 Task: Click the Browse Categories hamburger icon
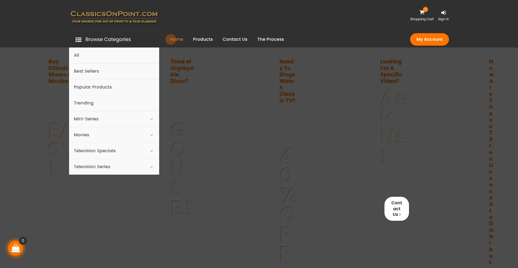point(79,40)
